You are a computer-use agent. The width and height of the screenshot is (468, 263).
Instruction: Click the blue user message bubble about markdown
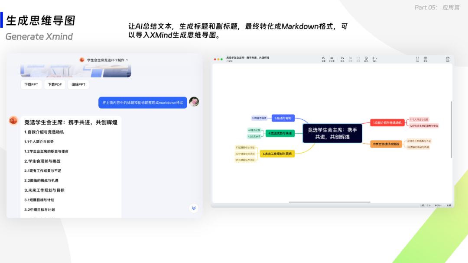[x=143, y=103]
